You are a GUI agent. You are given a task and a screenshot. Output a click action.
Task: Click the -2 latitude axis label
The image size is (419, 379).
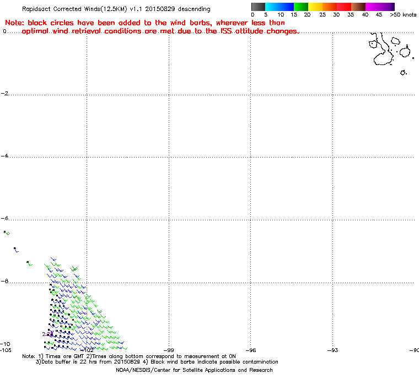(5, 93)
